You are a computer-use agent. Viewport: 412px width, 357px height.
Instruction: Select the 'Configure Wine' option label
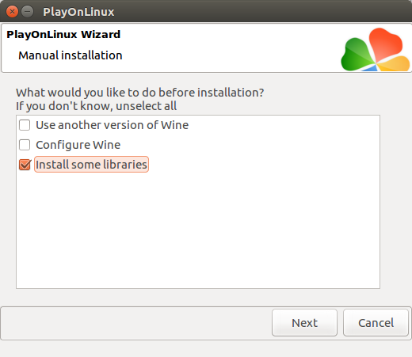click(78, 145)
